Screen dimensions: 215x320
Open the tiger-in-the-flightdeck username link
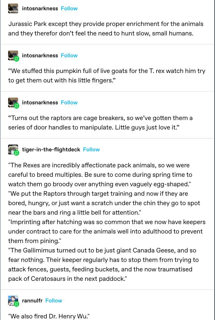click(51, 149)
